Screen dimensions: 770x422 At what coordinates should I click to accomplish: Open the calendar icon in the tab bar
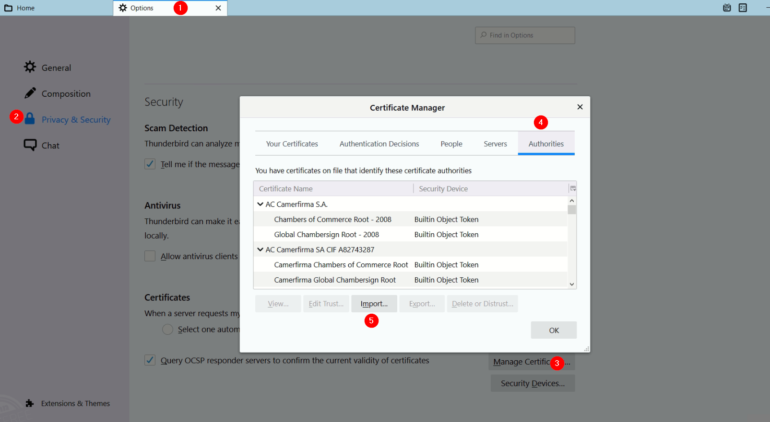click(x=727, y=8)
